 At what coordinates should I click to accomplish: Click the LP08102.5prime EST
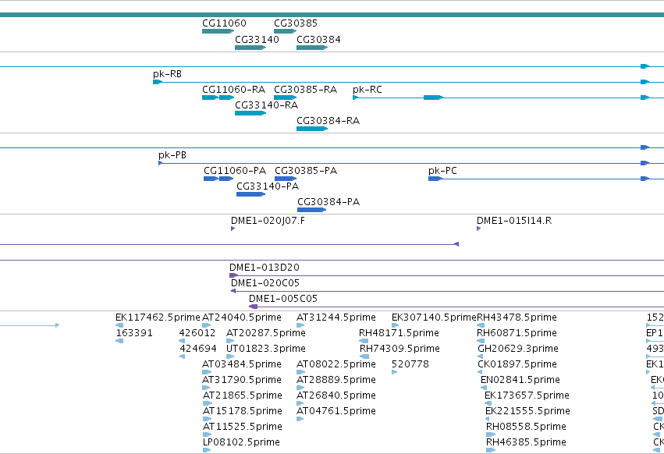[207, 450]
